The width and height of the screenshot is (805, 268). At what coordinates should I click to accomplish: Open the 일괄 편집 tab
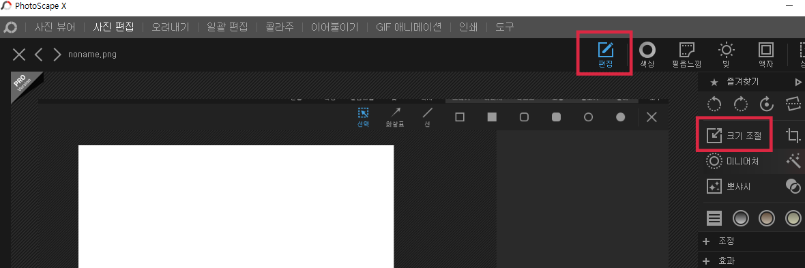point(227,27)
